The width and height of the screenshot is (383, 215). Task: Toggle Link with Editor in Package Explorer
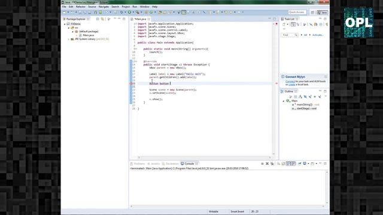[102, 19]
